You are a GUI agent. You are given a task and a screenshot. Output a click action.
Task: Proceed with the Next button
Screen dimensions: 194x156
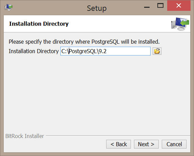pyautogui.click(x=146, y=144)
